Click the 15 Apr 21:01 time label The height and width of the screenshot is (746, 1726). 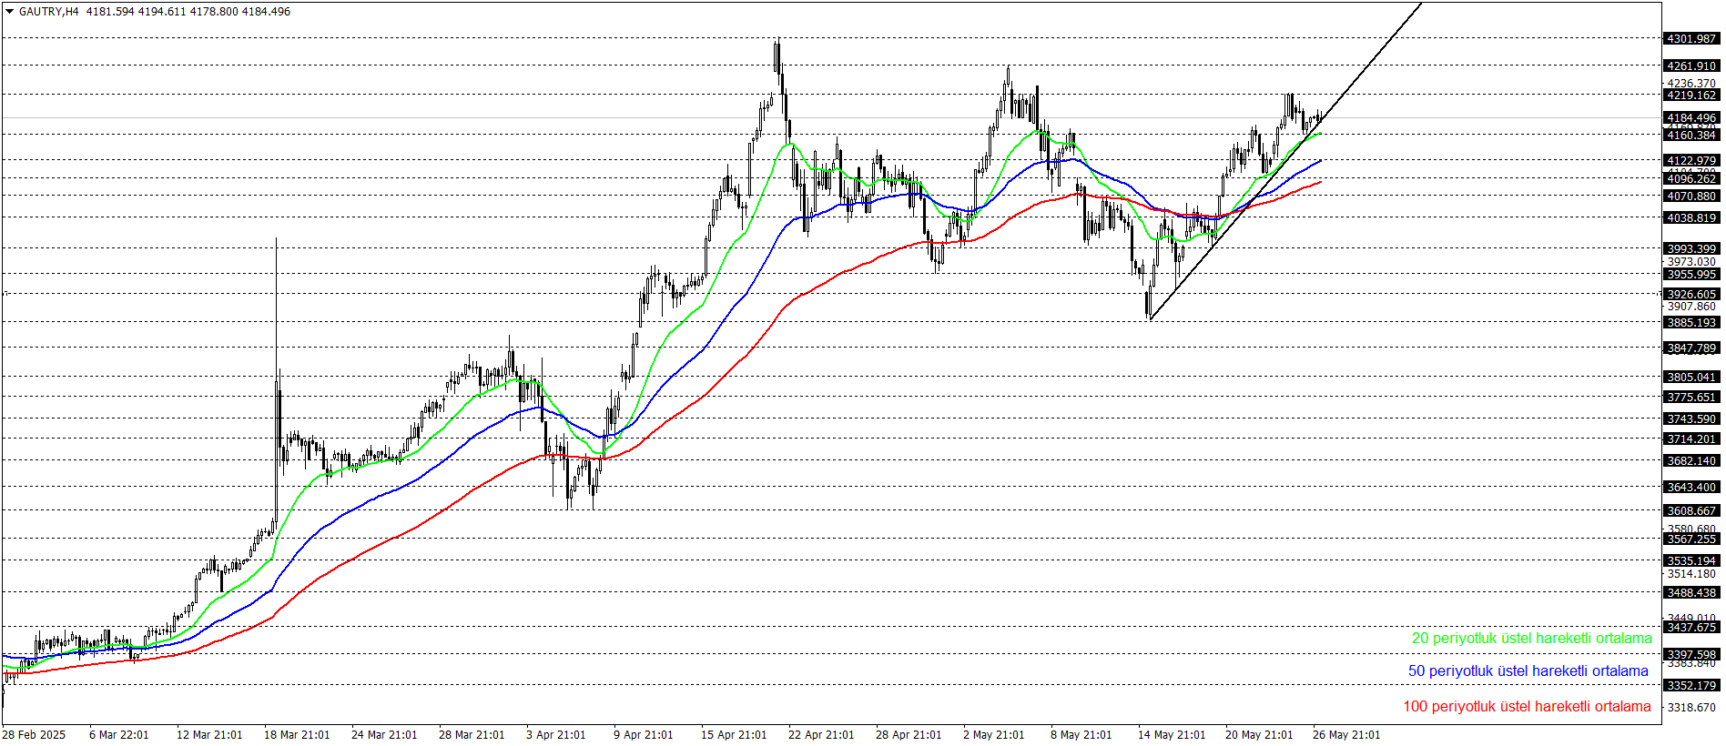pyautogui.click(x=734, y=735)
